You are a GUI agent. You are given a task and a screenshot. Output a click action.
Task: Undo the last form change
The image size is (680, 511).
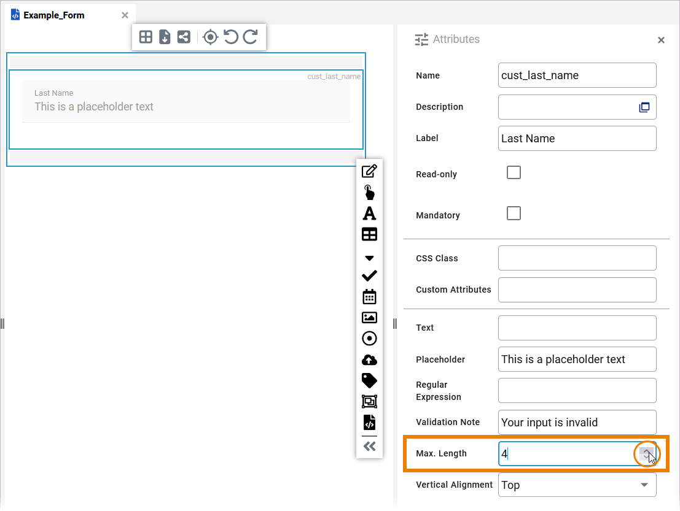coord(230,37)
